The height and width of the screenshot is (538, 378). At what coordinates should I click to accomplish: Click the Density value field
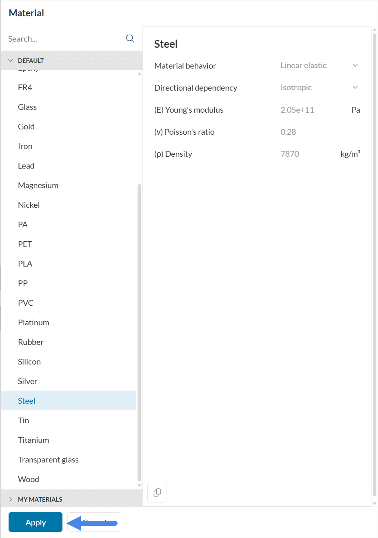click(x=305, y=154)
